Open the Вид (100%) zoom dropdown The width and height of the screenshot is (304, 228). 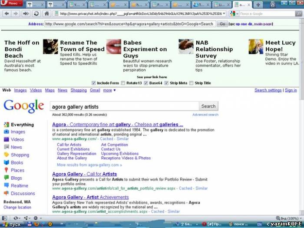pos(289,218)
